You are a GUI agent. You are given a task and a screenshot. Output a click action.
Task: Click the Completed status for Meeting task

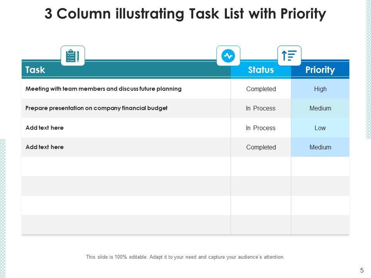pyautogui.click(x=261, y=89)
